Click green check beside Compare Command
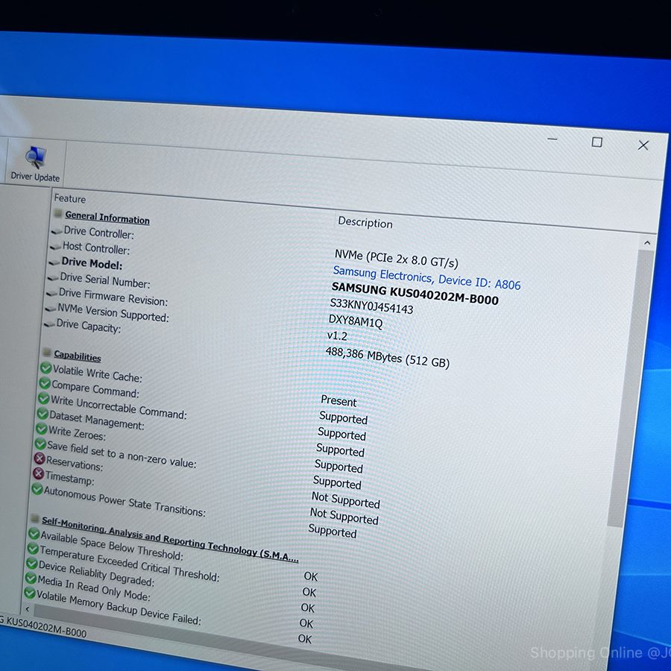 tap(45, 383)
